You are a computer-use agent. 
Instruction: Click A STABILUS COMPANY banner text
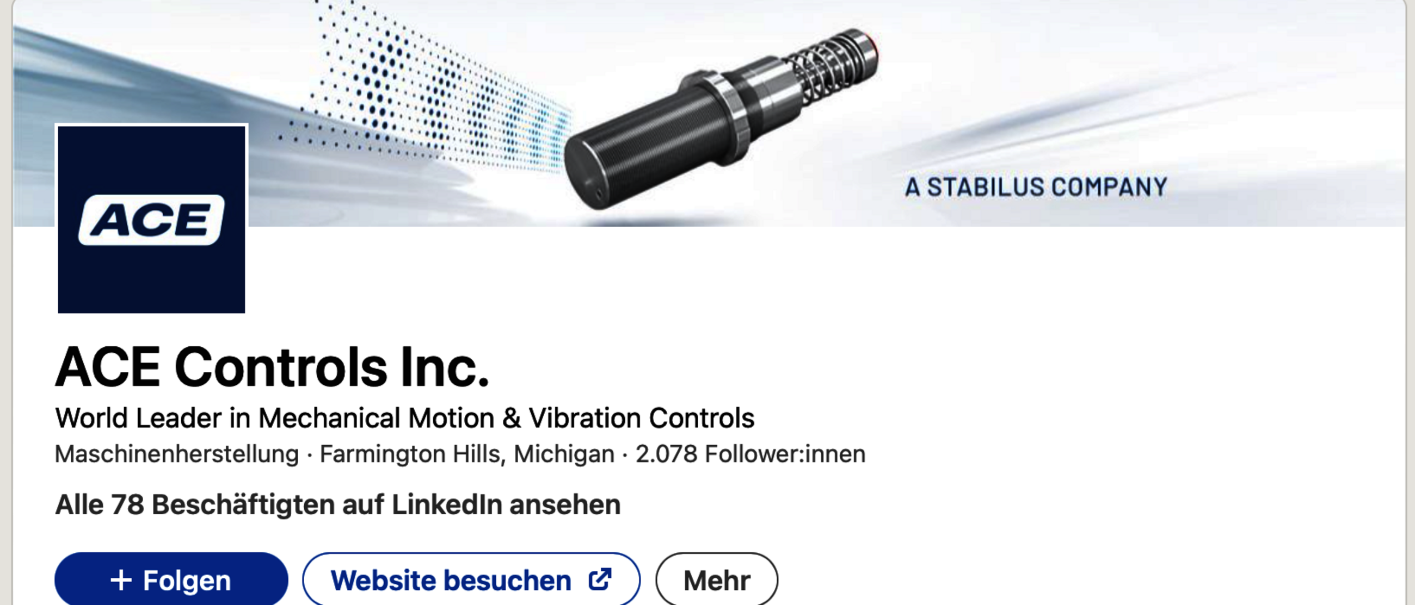[1036, 187]
